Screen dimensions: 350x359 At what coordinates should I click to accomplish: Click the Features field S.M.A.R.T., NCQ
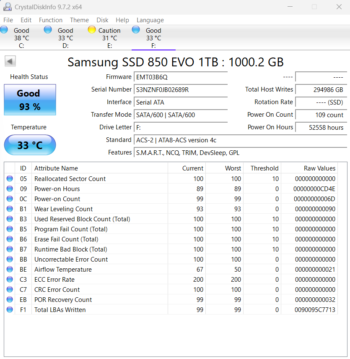coord(241,152)
